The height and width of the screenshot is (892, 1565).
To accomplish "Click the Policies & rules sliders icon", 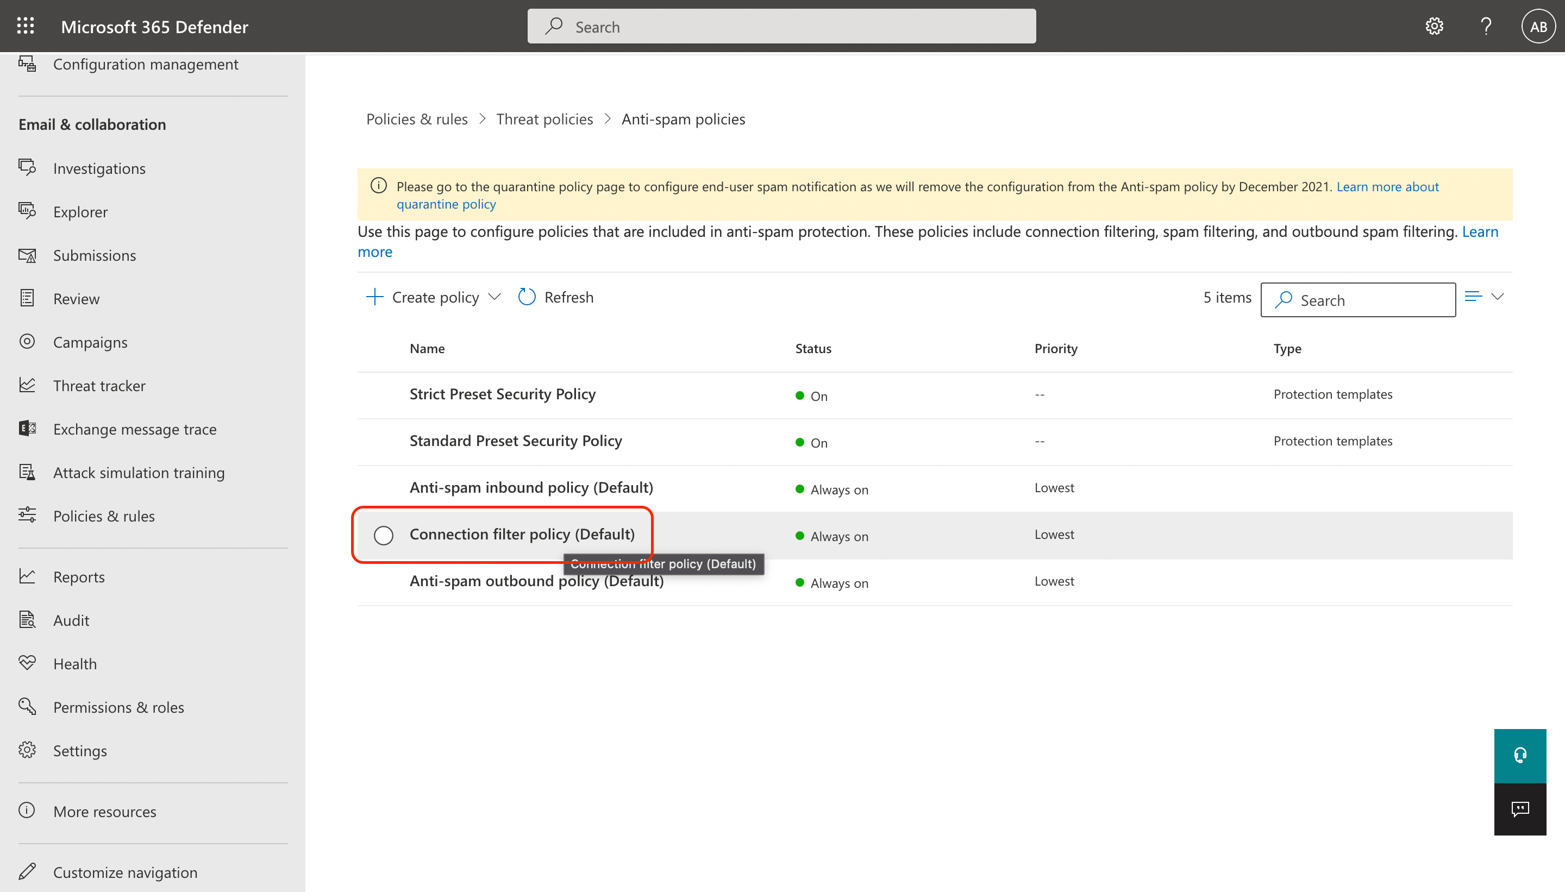I will 27,516.
